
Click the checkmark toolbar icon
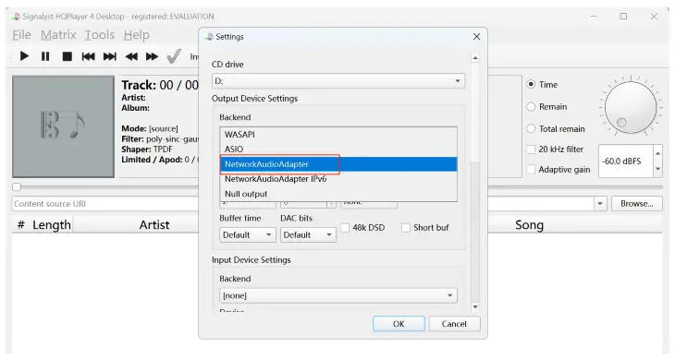(174, 55)
